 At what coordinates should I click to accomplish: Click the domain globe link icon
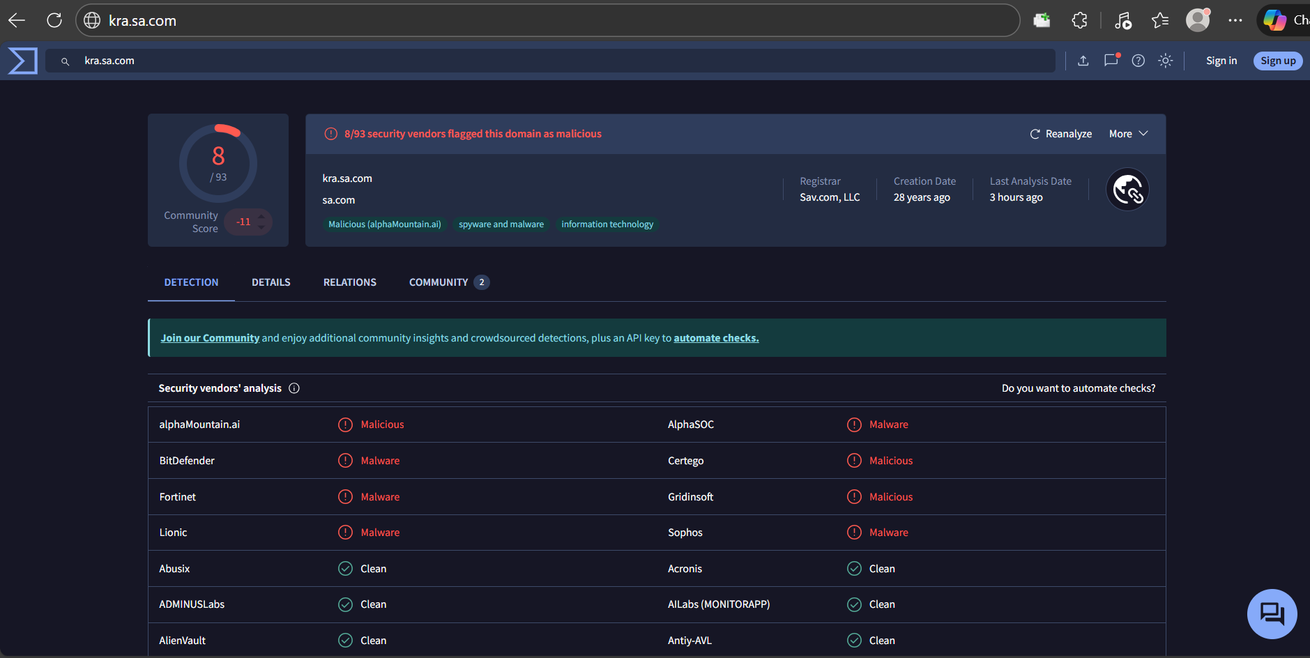pyautogui.click(x=1127, y=190)
